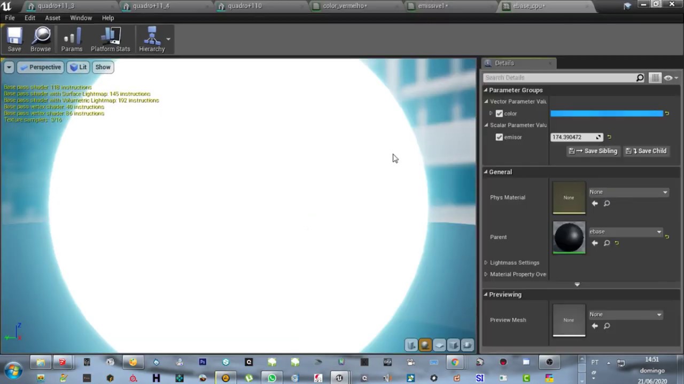This screenshot has height=384, width=684.
Task: Browse to Parent asset ebase with magnifier
Action: click(607, 243)
